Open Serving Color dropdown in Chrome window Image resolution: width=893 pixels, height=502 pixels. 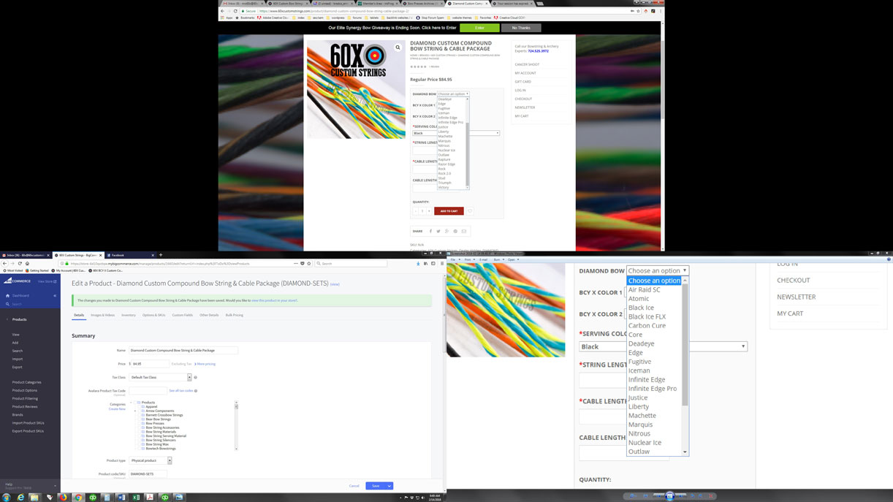(456, 133)
